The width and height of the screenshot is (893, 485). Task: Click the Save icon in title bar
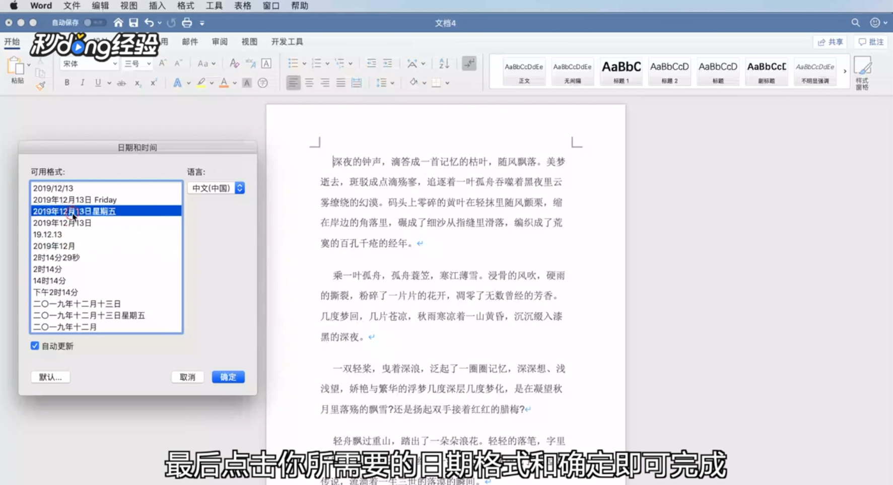133,23
